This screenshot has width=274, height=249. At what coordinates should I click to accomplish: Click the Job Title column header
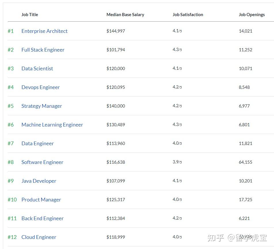(x=30, y=15)
